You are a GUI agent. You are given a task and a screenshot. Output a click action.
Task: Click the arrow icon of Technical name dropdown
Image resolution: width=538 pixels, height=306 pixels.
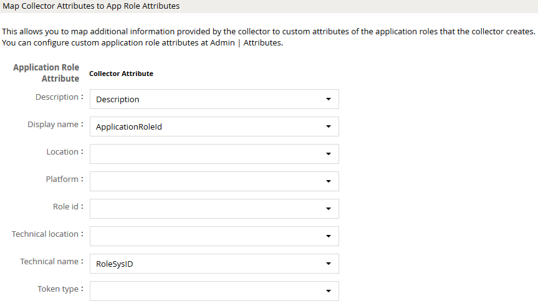[329, 264]
